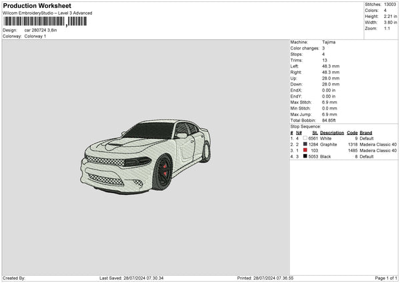The width and height of the screenshot is (400, 283).
Task: Click the red 103 color swatch
Action: pyautogui.click(x=305, y=150)
